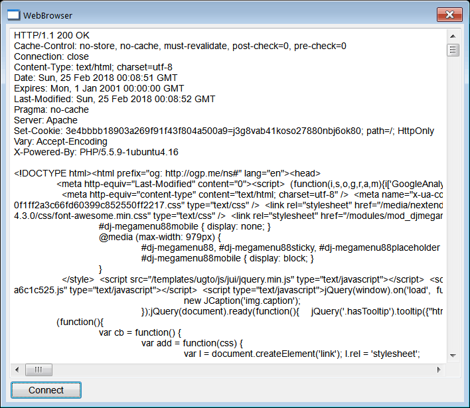Viewport: 470px width, 408px height.
Task: Click the Cache-Control header line
Action: (180, 46)
